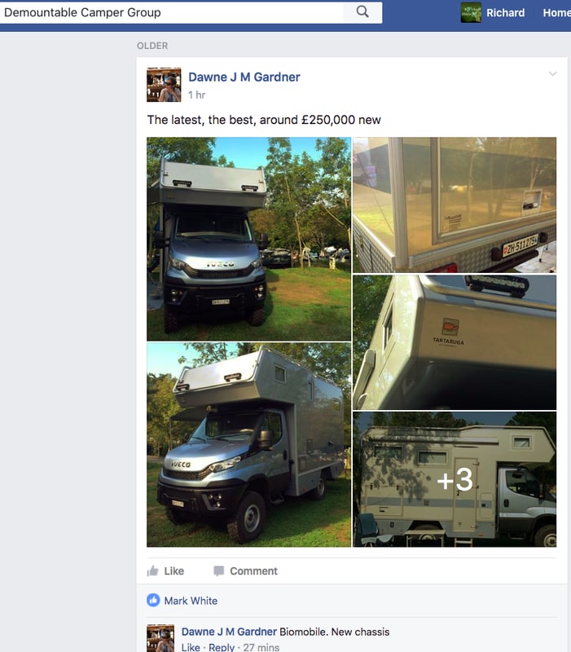Click the blue like reaction icon beside Mark White

coord(153,600)
